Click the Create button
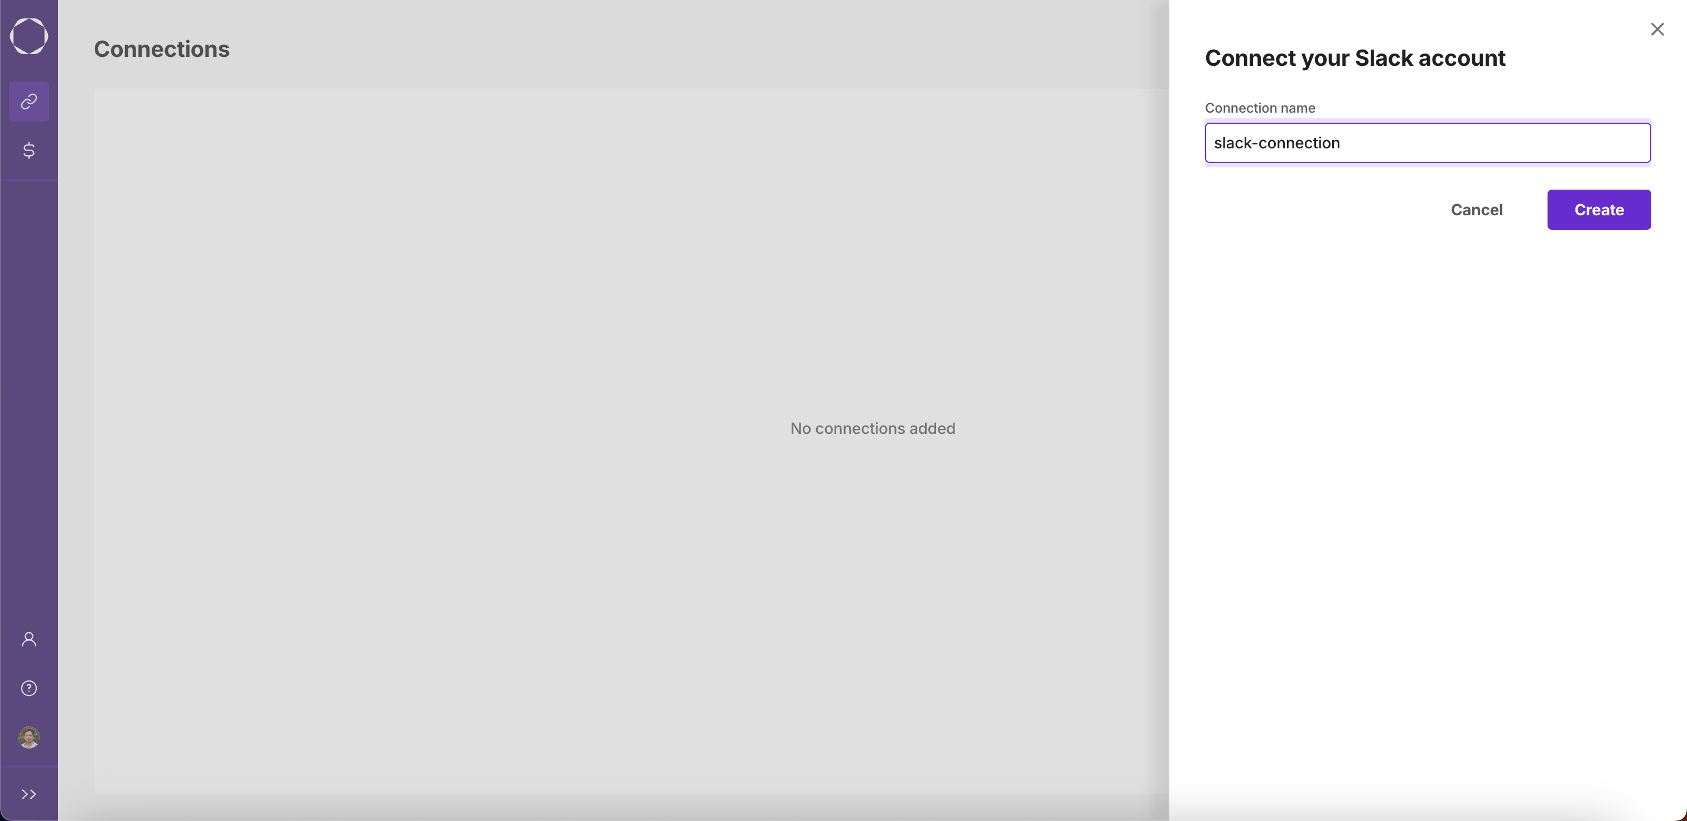The height and width of the screenshot is (821, 1687). (x=1599, y=210)
